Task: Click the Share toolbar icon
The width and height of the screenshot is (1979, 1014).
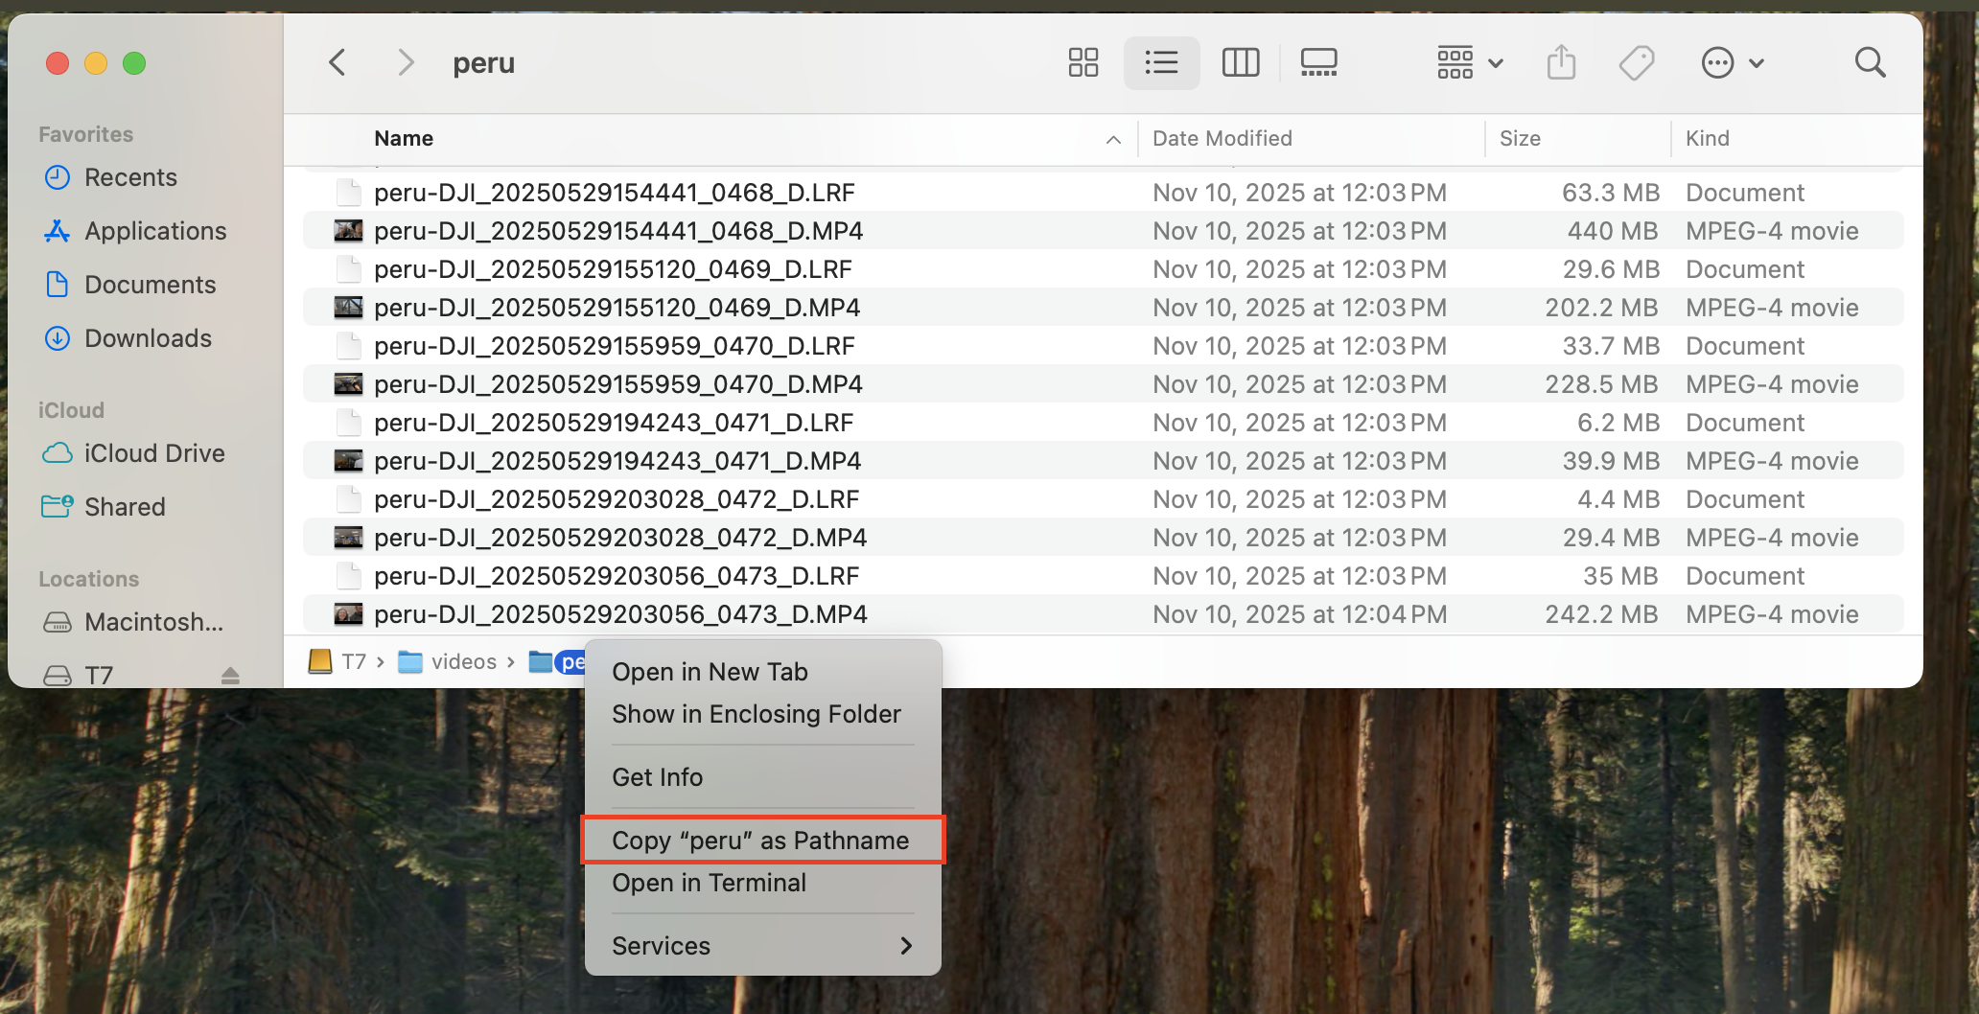Action: (x=1561, y=63)
